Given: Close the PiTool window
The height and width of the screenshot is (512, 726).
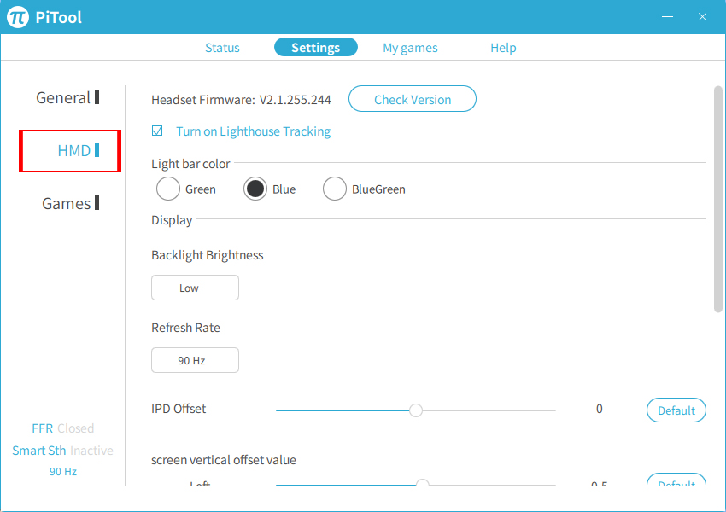Looking at the screenshot, I should [702, 17].
